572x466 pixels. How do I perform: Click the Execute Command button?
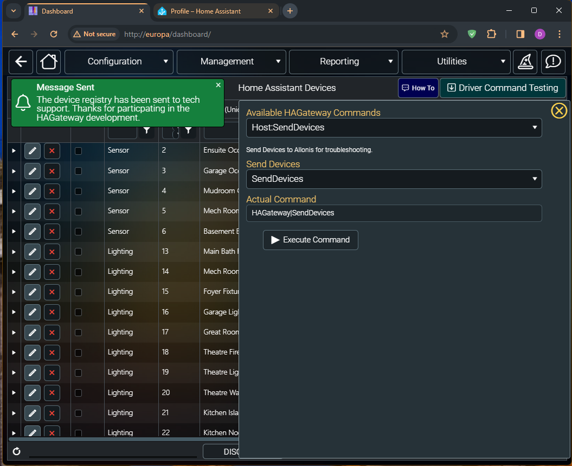coord(311,240)
